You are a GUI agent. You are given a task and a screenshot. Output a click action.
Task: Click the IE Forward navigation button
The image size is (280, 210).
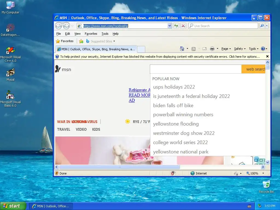tap(66, 26)
